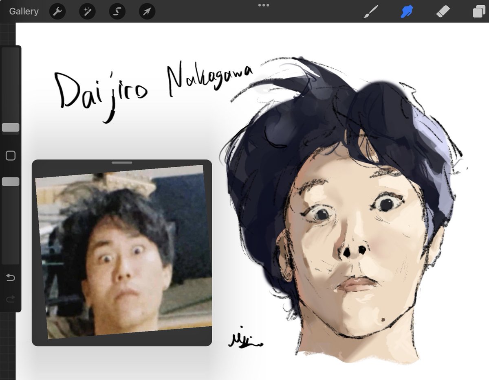Screen dimensions: 489x380
Task: Click the brush size slider handle
Action: [x=11, y=127]
